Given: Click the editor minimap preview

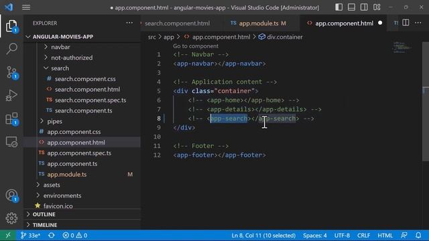Looking at the screenshot, I should point(402,47).
